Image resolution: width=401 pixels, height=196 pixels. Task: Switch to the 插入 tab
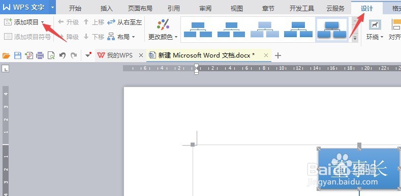pyautogui.click(x=106, y=9)
